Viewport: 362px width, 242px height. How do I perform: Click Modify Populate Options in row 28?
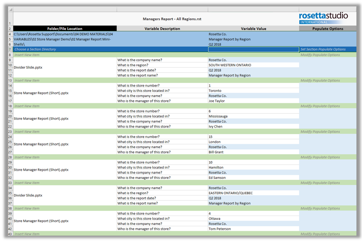click(320, 157)
